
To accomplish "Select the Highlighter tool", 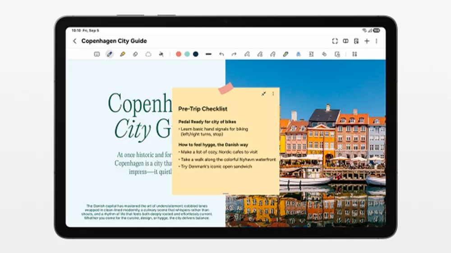I will click(x=123, y=54).
